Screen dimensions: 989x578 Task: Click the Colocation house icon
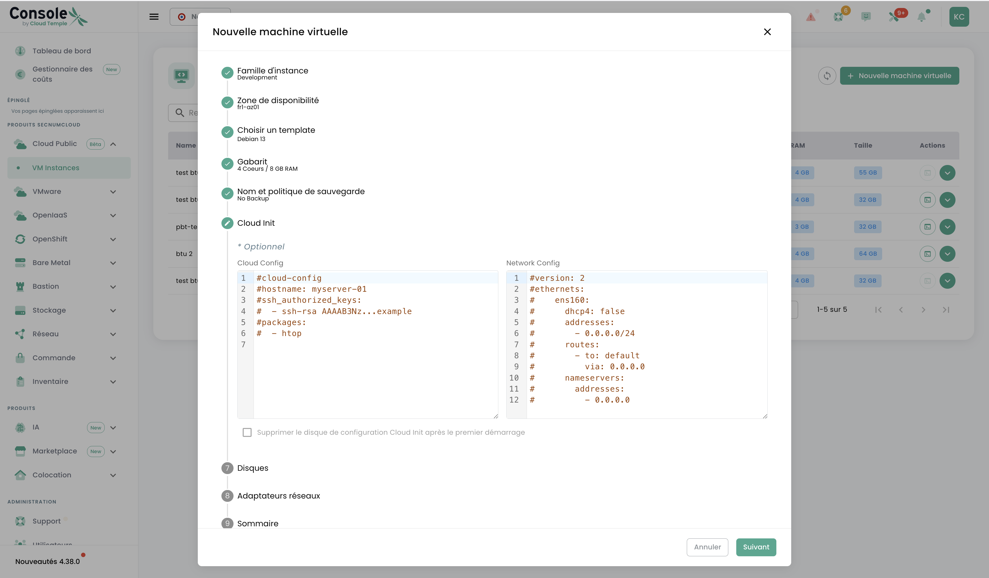[x=20, y=475]
